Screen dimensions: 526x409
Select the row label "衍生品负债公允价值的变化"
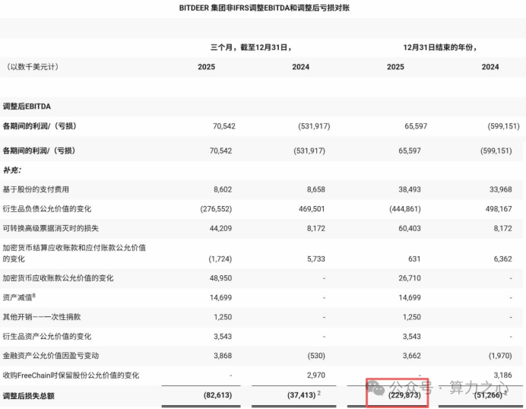tap(47, 209)
